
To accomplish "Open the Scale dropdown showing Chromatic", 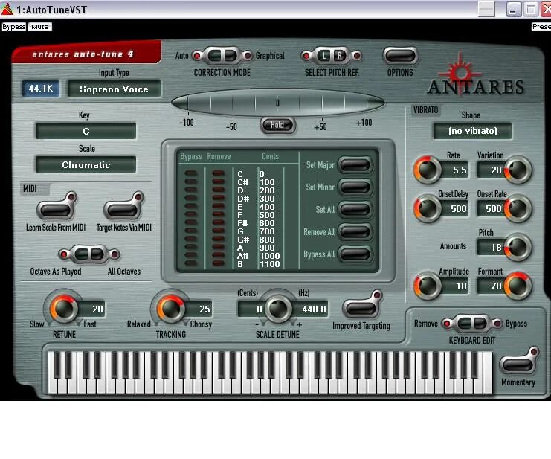I will point(86,164).
